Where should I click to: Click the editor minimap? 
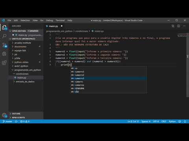(x=182, y=35)
